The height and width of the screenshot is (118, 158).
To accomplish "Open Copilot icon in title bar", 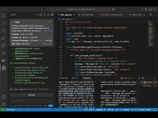I will tap(114, 9).
